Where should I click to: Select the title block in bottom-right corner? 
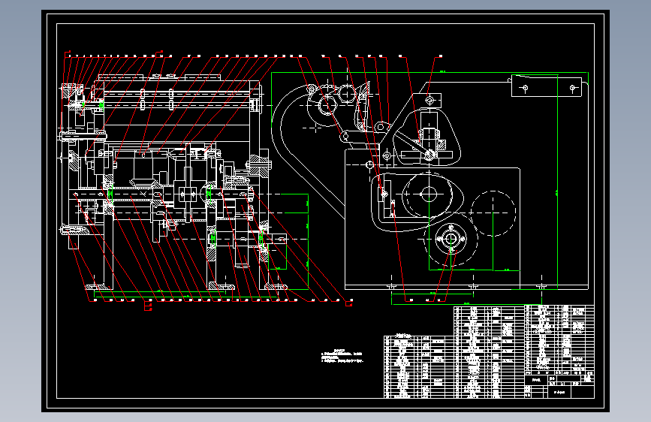[559, 351]
